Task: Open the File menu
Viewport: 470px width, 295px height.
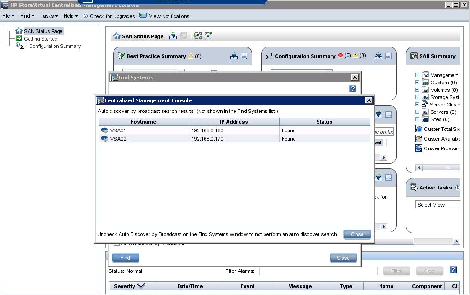Action: coord(8,16)
